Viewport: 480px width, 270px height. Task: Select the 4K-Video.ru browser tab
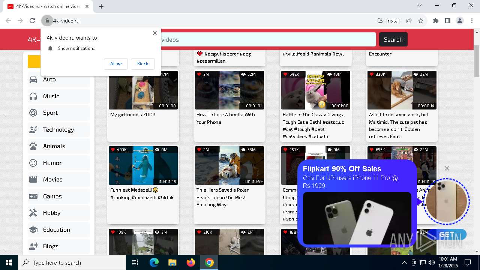coord(49,6)
